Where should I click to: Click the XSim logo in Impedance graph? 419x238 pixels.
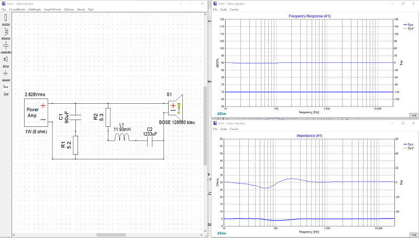(222, 233)
